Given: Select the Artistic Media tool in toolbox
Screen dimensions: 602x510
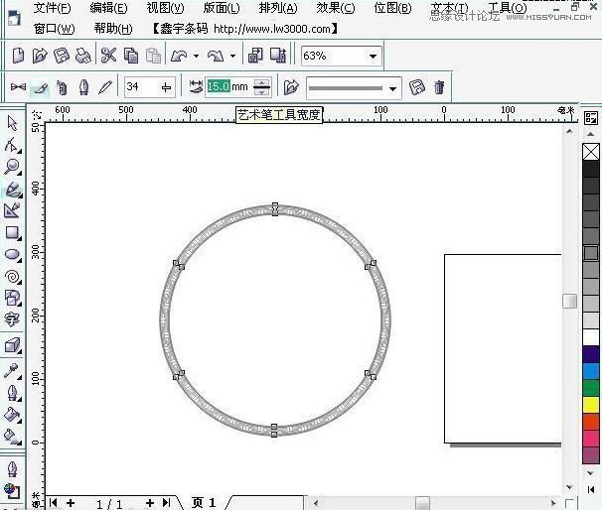Looking at the screenshot, I should [12, 190].
